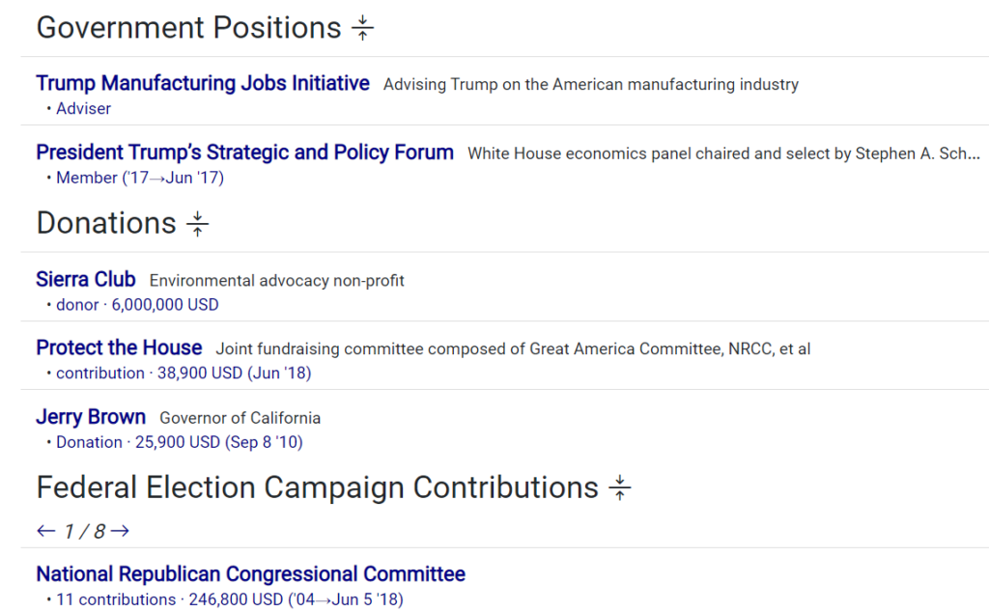Open Trump Manufacturing Jobs Initiative link
Screen dimensions: 989x612
[203, 84]
